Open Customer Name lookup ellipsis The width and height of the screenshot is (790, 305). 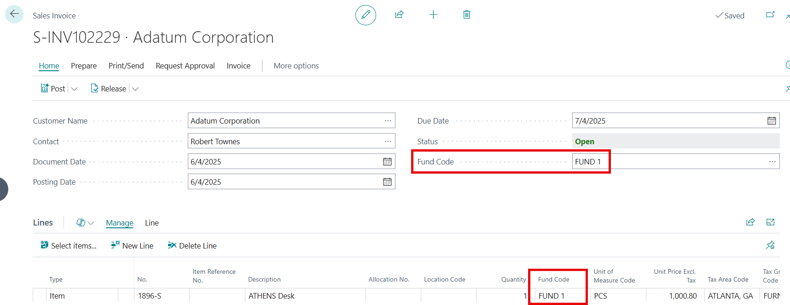click(x=388, y=121)
